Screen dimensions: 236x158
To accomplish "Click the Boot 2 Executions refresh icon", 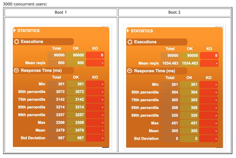I will coord(130,42).
